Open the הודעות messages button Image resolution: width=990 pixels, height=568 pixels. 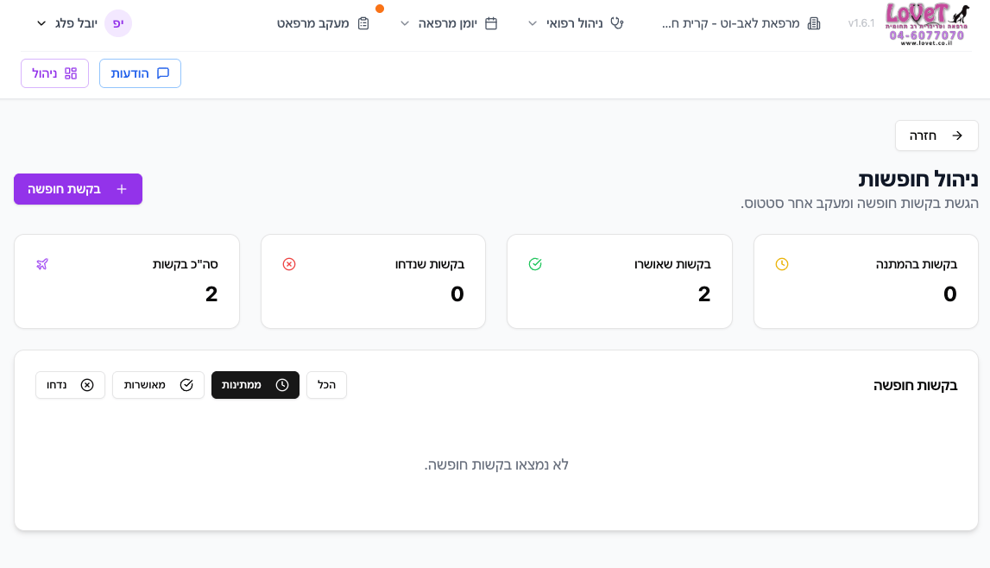pyautogui.click(x=140, y=73)
